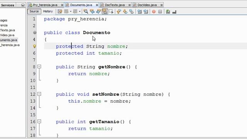This screenshot has height=139, width=247.
Task: Click Find Next Occurrence icon
Action: point(98,11)
